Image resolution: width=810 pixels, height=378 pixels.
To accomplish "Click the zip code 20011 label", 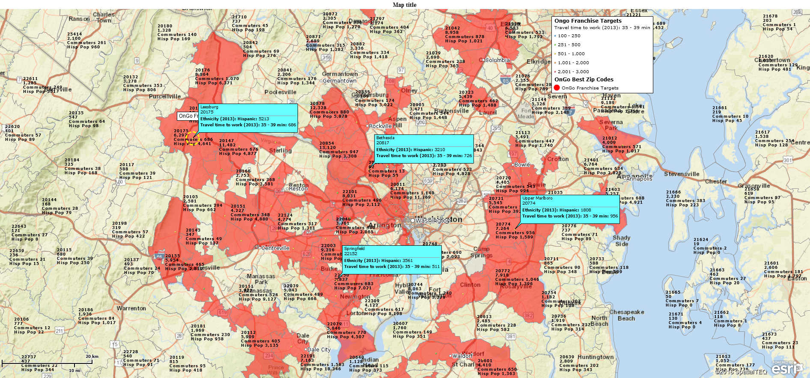I will 398,185.
